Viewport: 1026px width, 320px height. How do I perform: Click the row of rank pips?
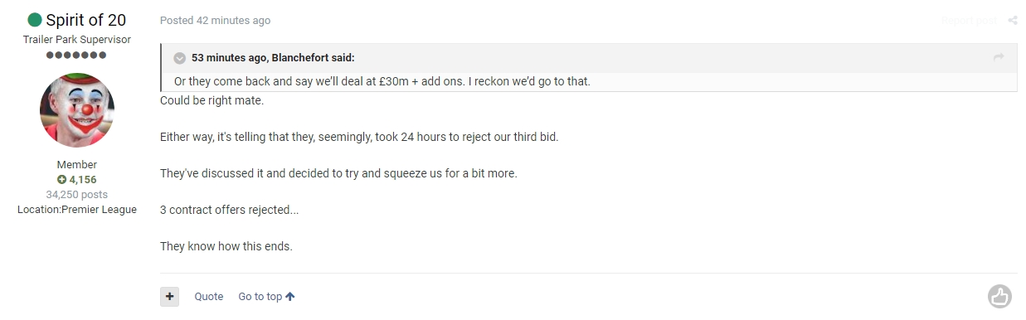coord(76,55)
